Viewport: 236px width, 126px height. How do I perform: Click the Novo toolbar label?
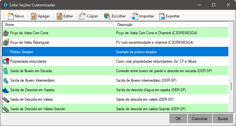tap(19, 16)
